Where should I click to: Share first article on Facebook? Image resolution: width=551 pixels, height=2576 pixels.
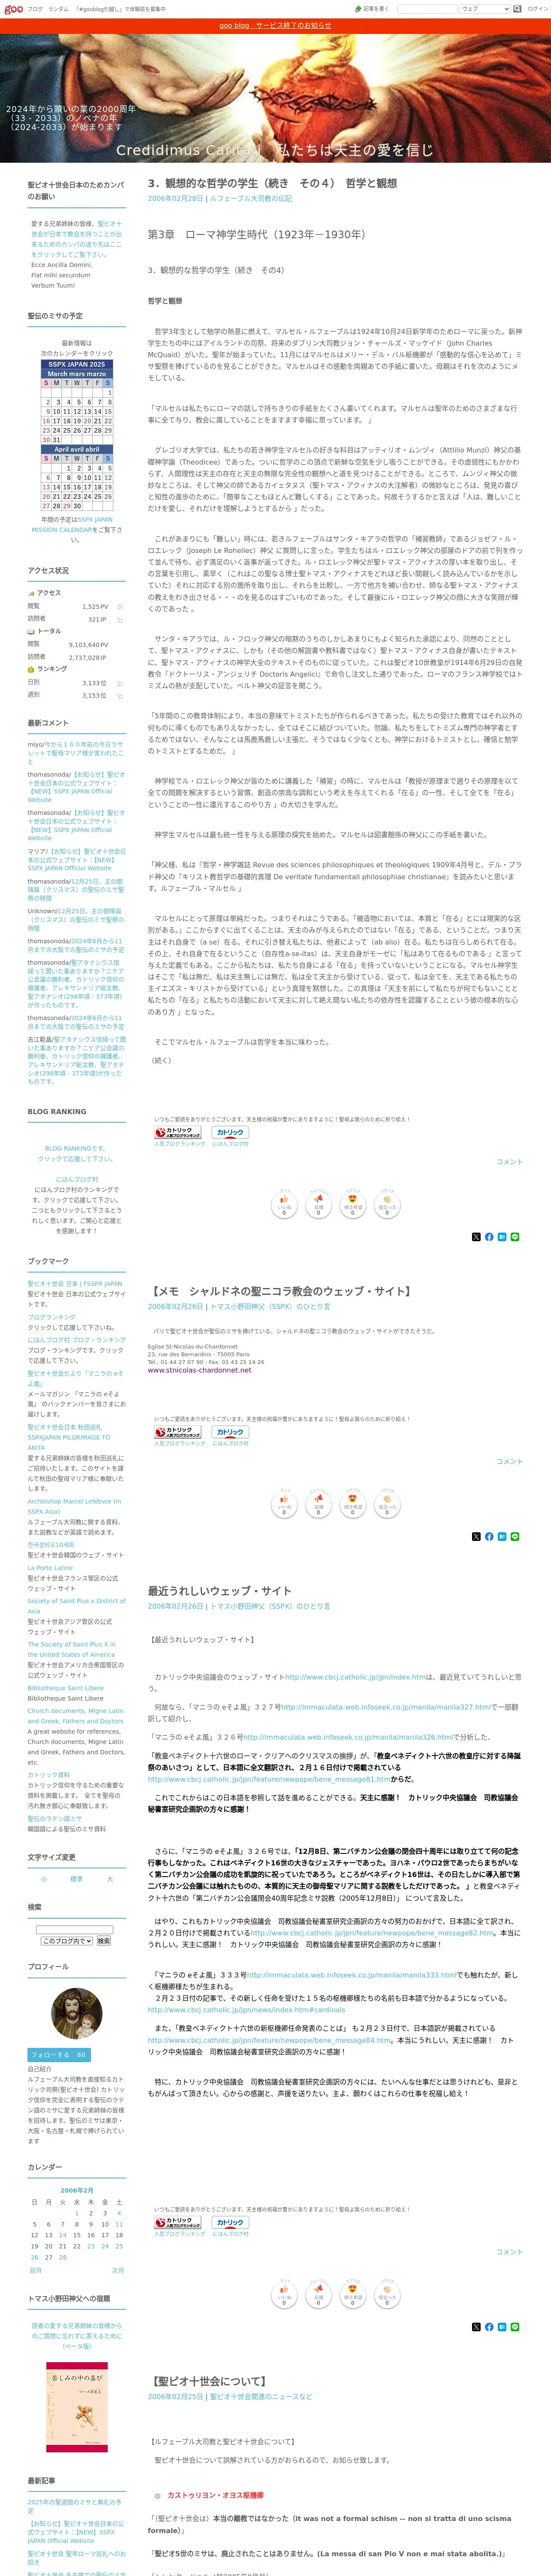489,1237
